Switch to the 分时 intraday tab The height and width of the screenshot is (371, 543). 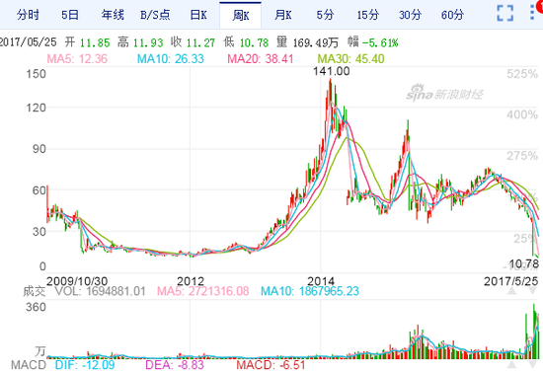tap(28, 15)
